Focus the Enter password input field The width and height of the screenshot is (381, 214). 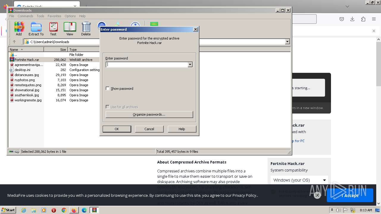point(147,64)
